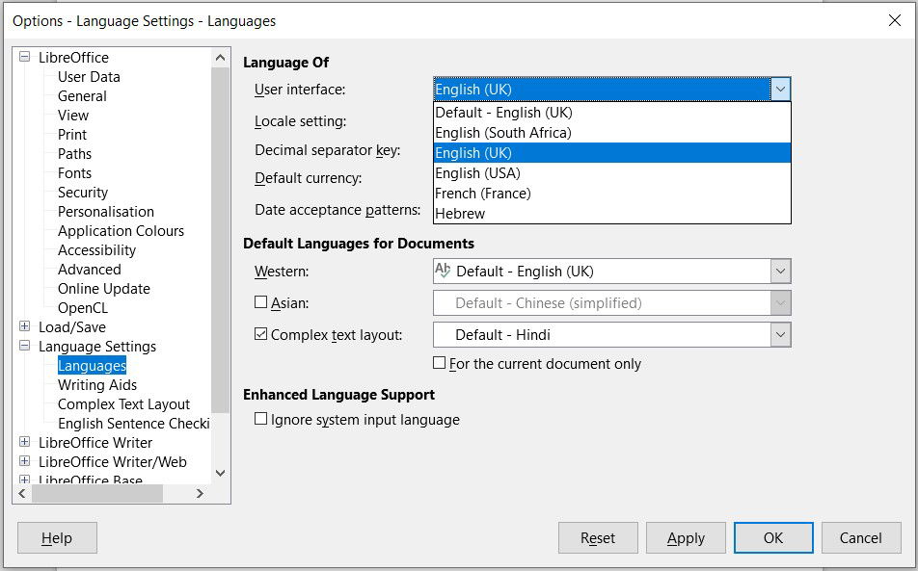The image size is (918, 571).
Task: Open the Online Update page
Action: pos(103,289)
